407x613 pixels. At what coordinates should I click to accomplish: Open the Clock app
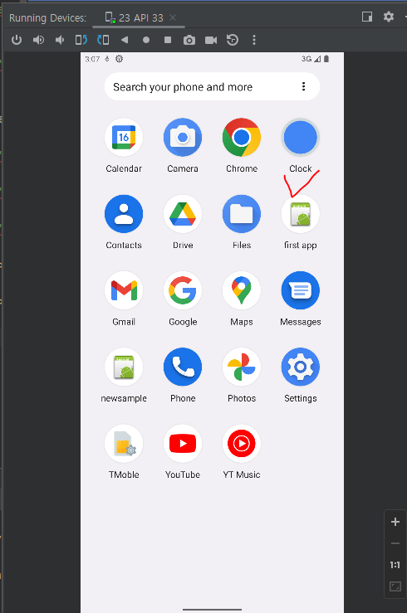[301, 137]
